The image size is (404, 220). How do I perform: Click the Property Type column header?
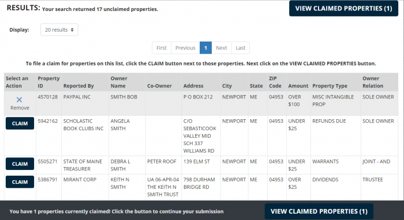click(x=330, y=86)
